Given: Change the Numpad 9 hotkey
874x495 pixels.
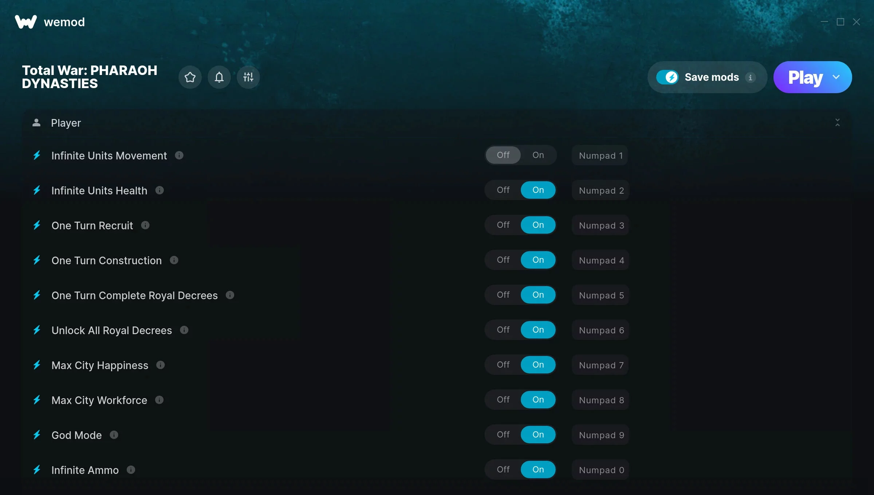Looking at the screenshot, I should (601, 435).
